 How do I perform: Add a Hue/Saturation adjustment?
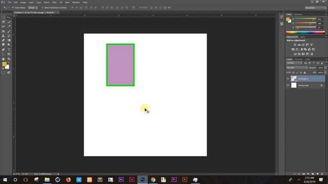click(x=293, y=50)
